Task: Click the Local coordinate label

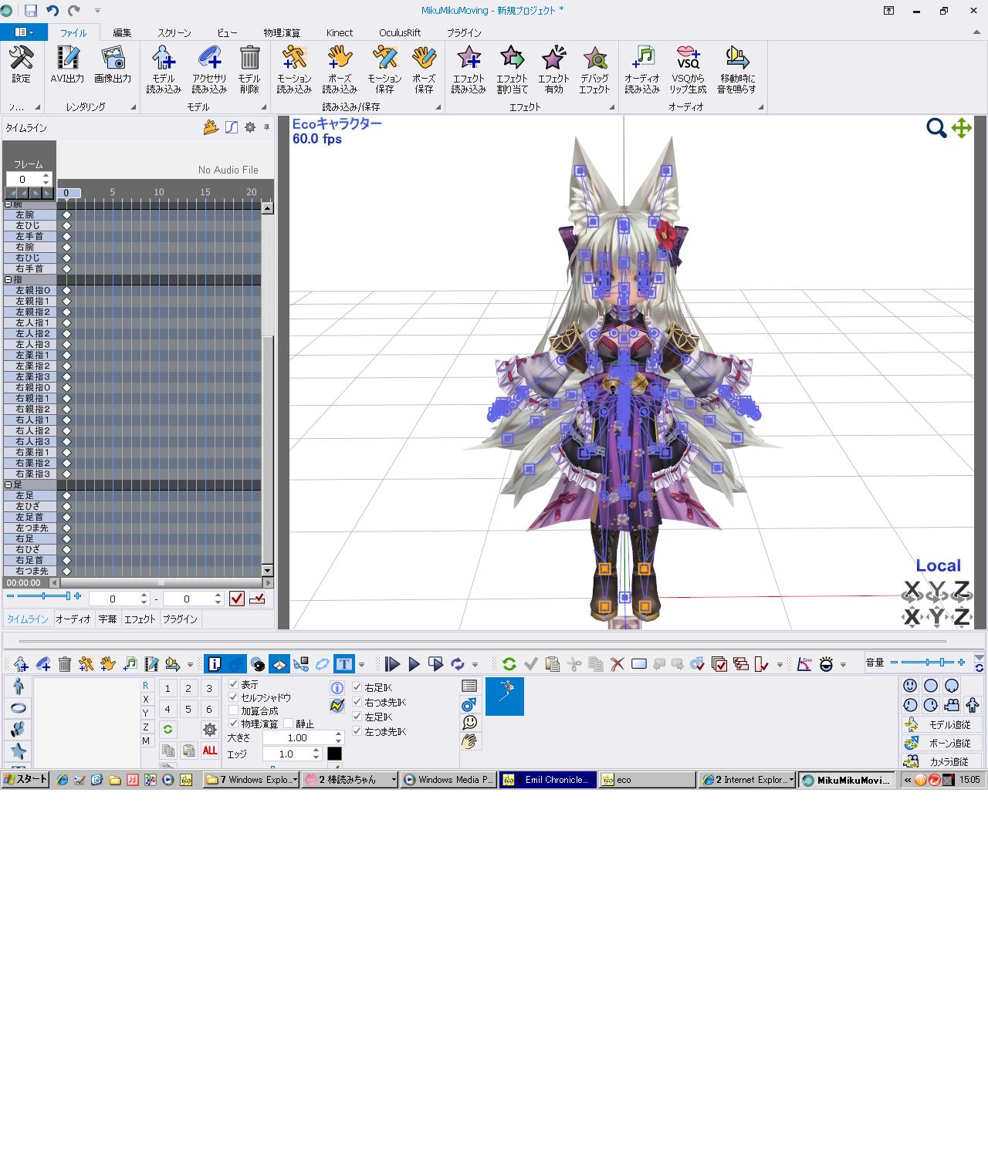Action: [938, 565]
